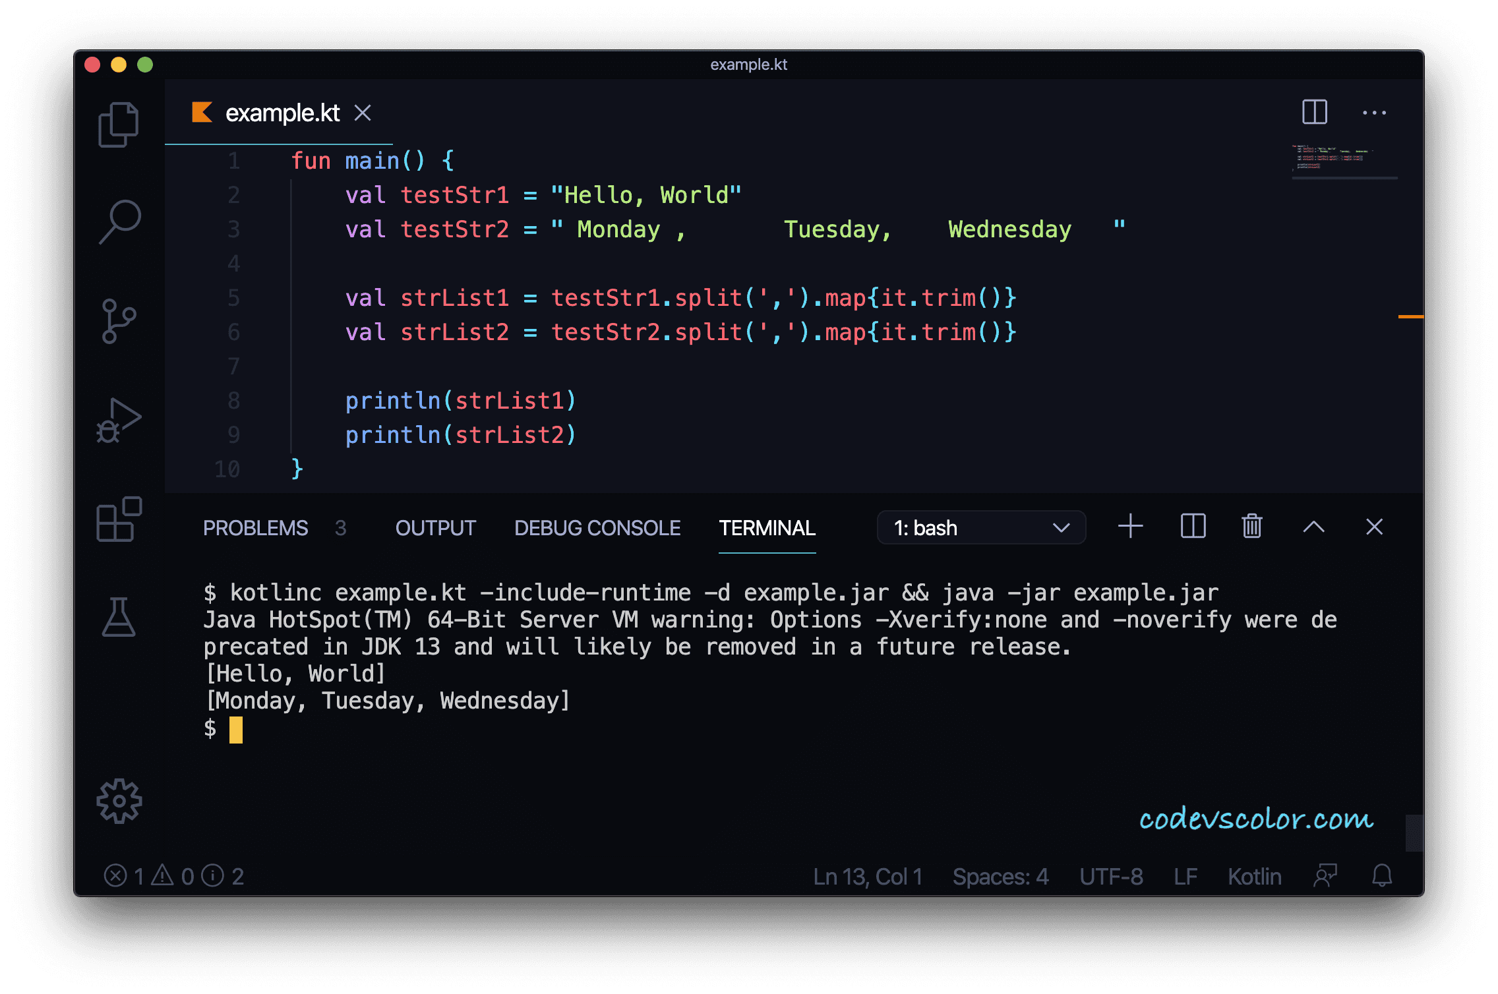Click the Manage gear icon
Viewport: 1498px width, 994px height.
[x=119, y=801]
